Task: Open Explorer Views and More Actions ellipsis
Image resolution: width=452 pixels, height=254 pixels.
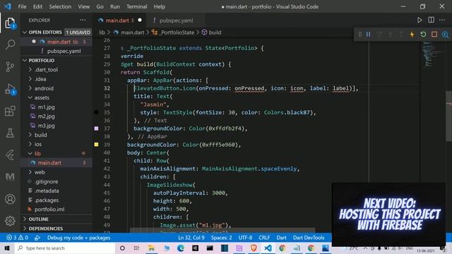Action: [83, 20]
